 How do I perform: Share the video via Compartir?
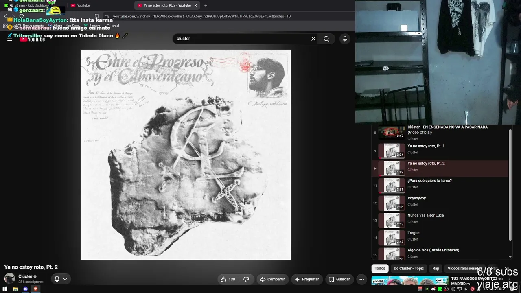(272, 279)
